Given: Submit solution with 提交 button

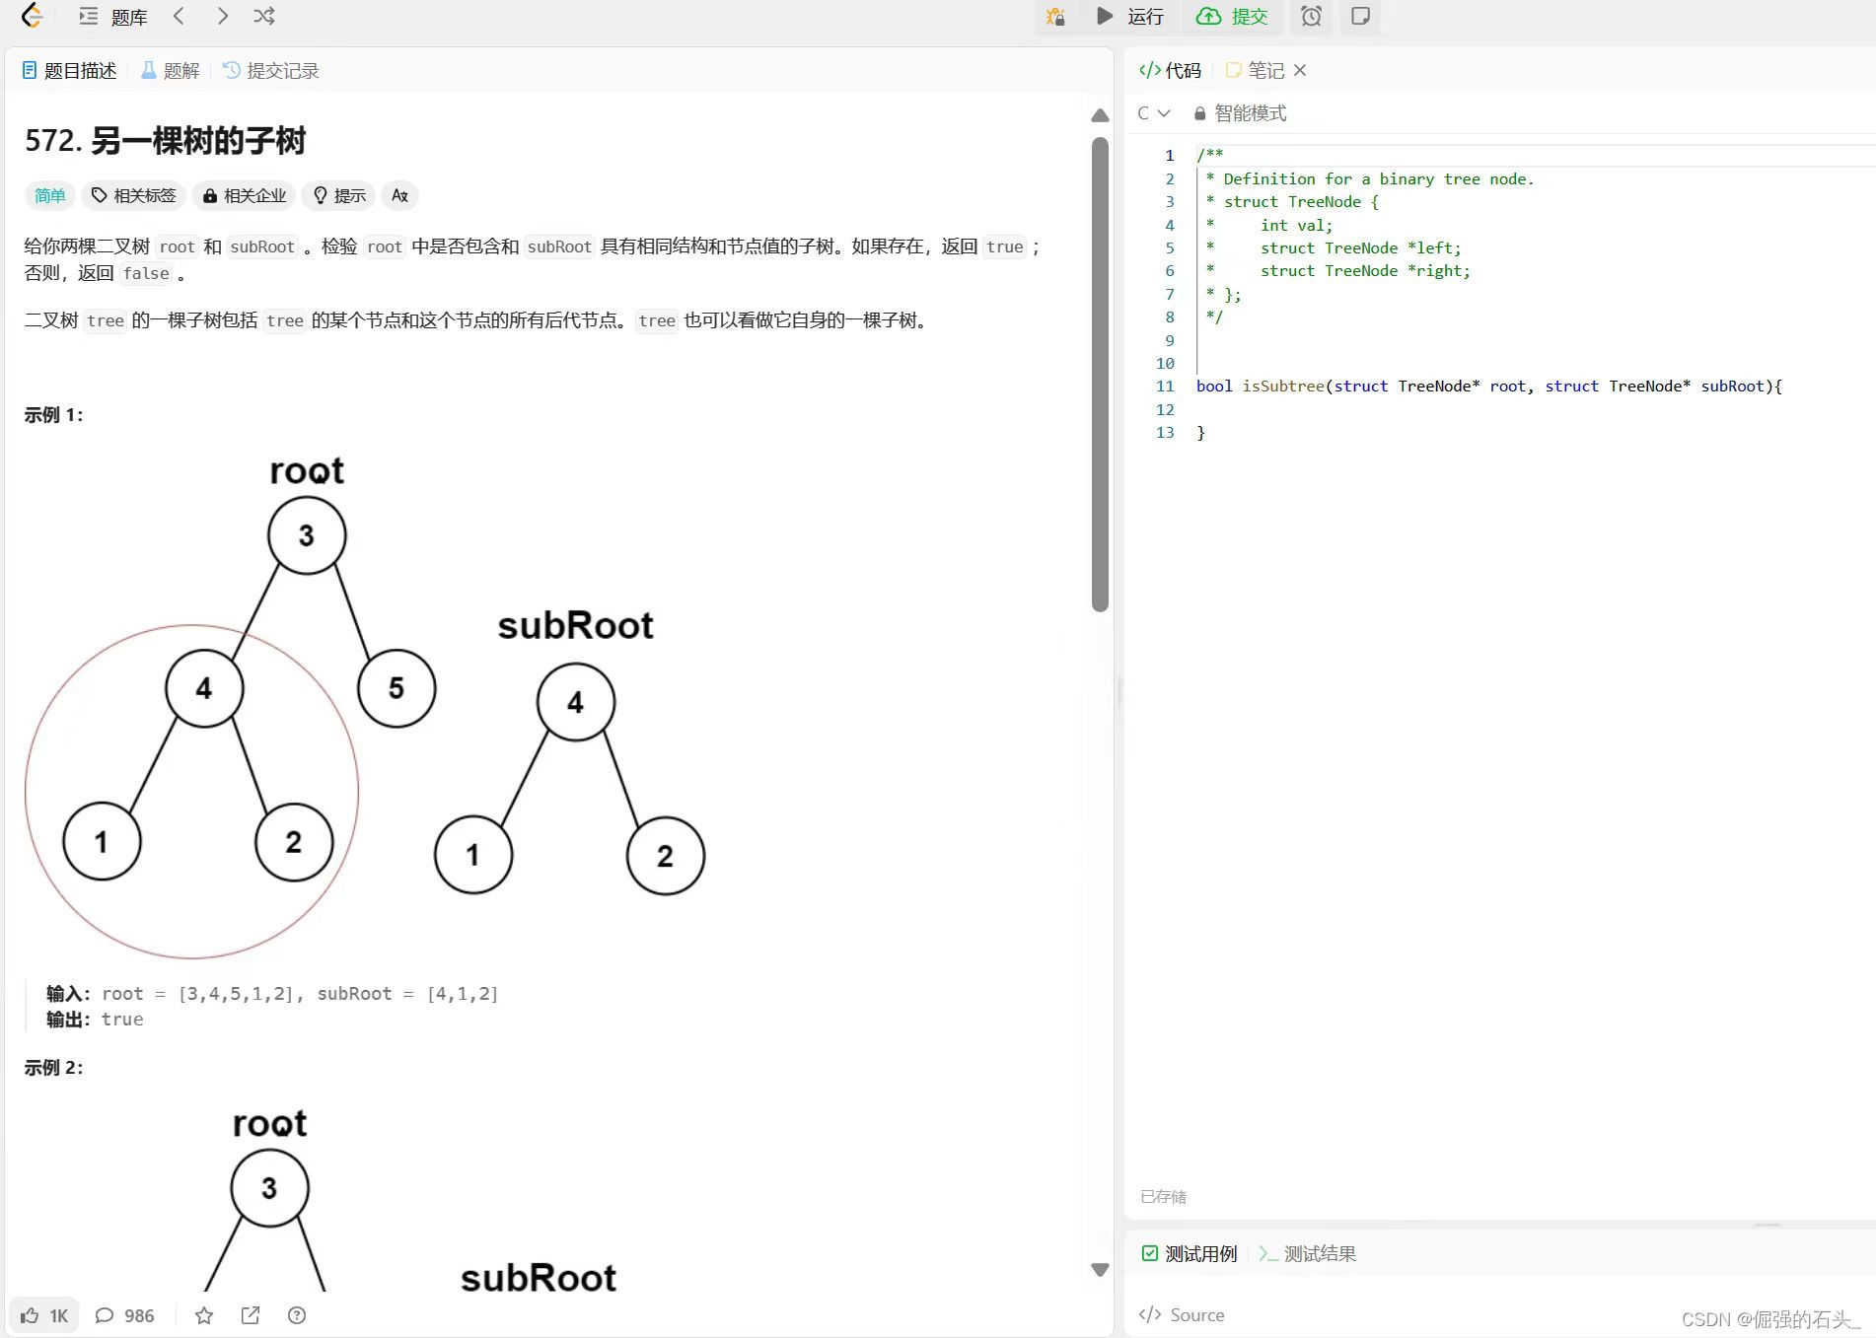Looking at the screenshot, I should [1232, 17].
